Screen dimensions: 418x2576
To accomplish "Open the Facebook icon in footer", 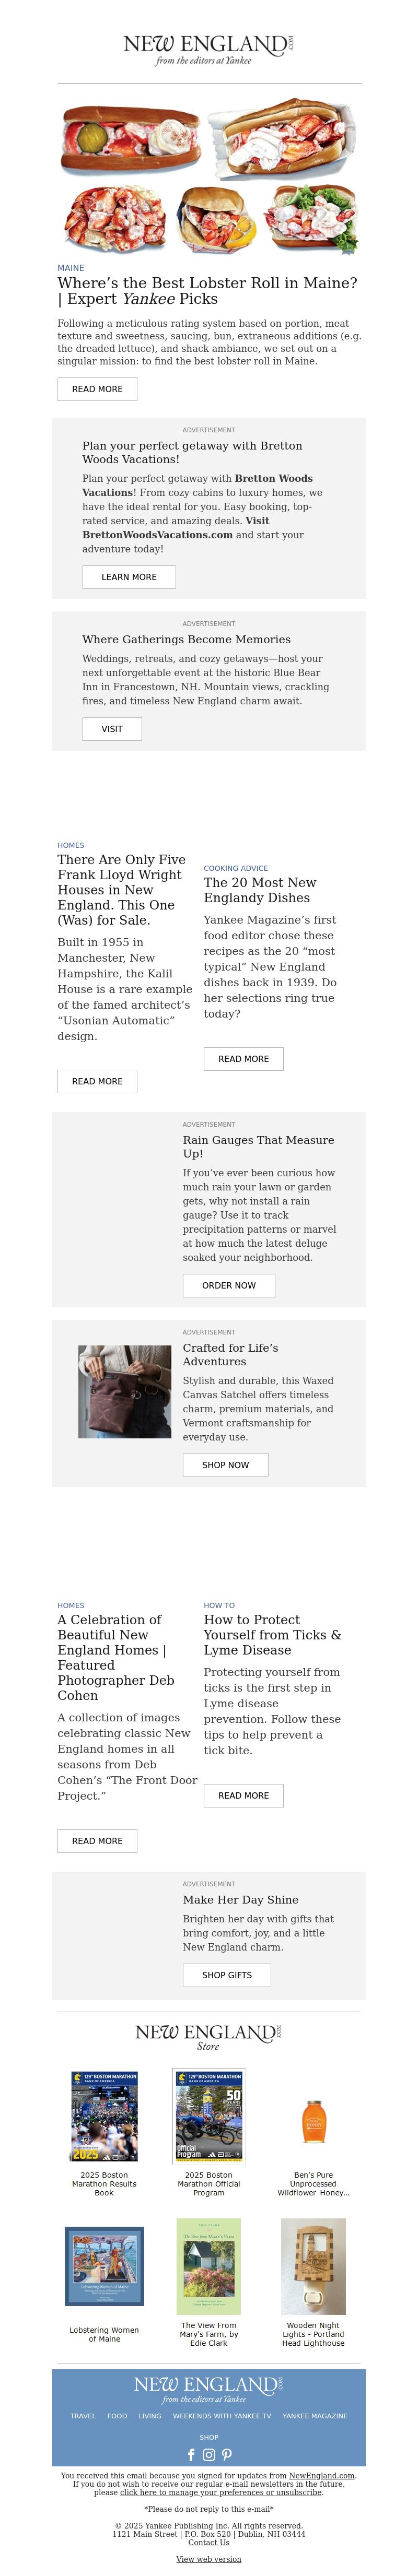I will [191, 2454].
